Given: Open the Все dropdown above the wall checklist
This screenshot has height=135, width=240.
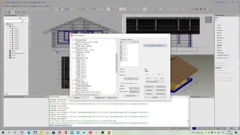Looking at the screenshot, I should coord(126,42).
